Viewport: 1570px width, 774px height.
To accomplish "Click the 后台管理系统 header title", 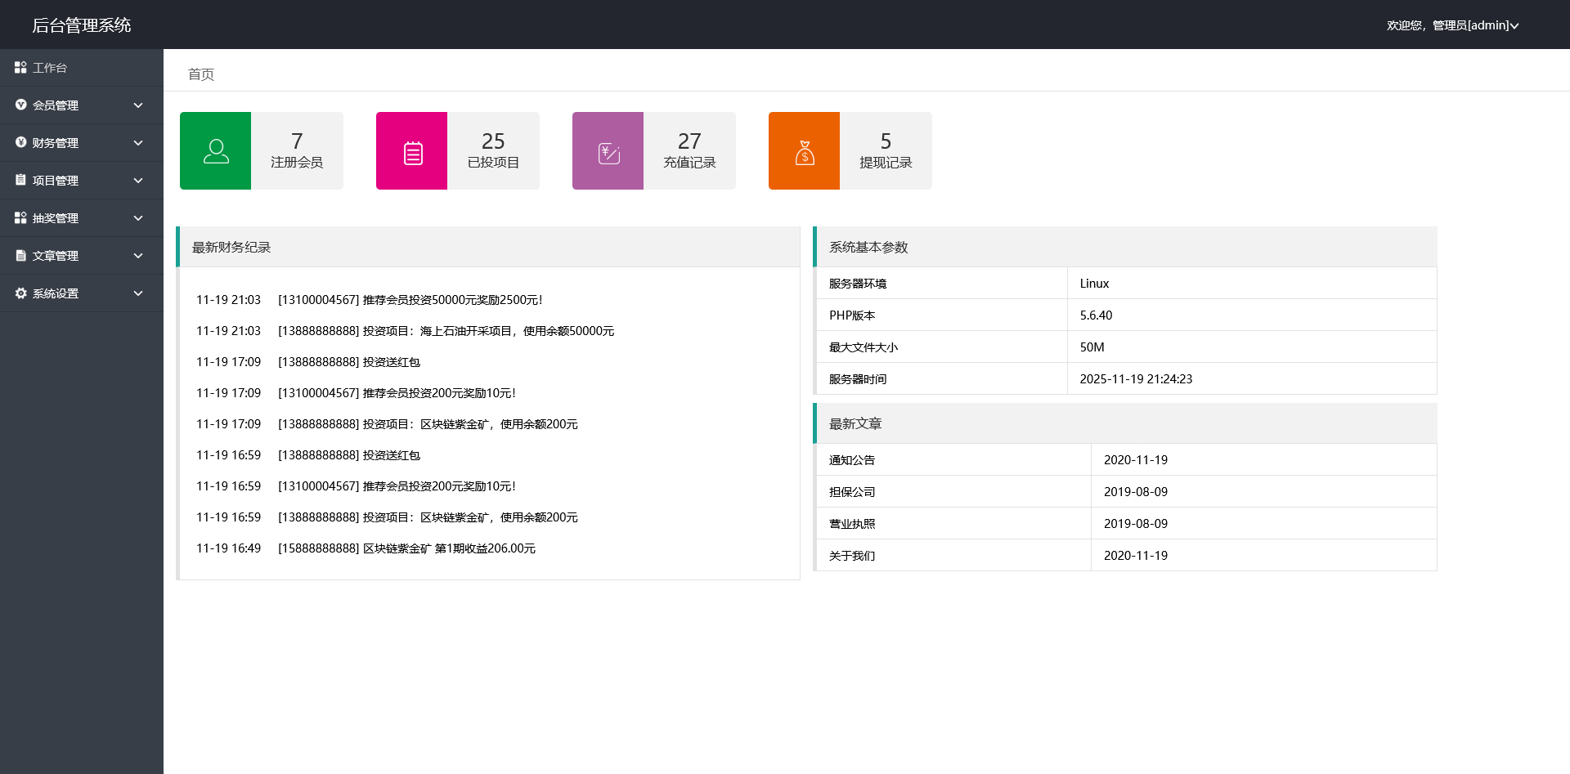I will [x=82, y=25].
